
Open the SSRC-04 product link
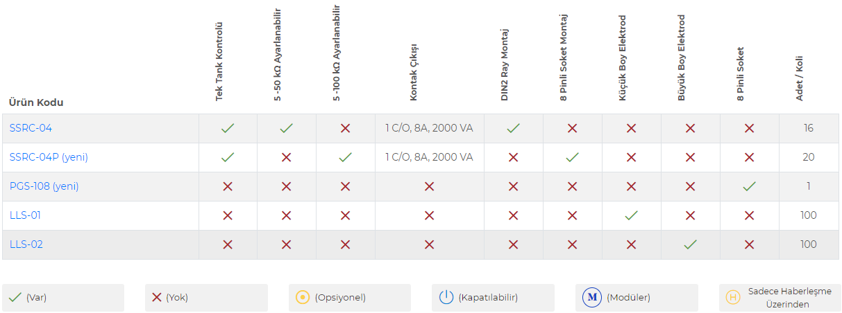tap(31, 128)
